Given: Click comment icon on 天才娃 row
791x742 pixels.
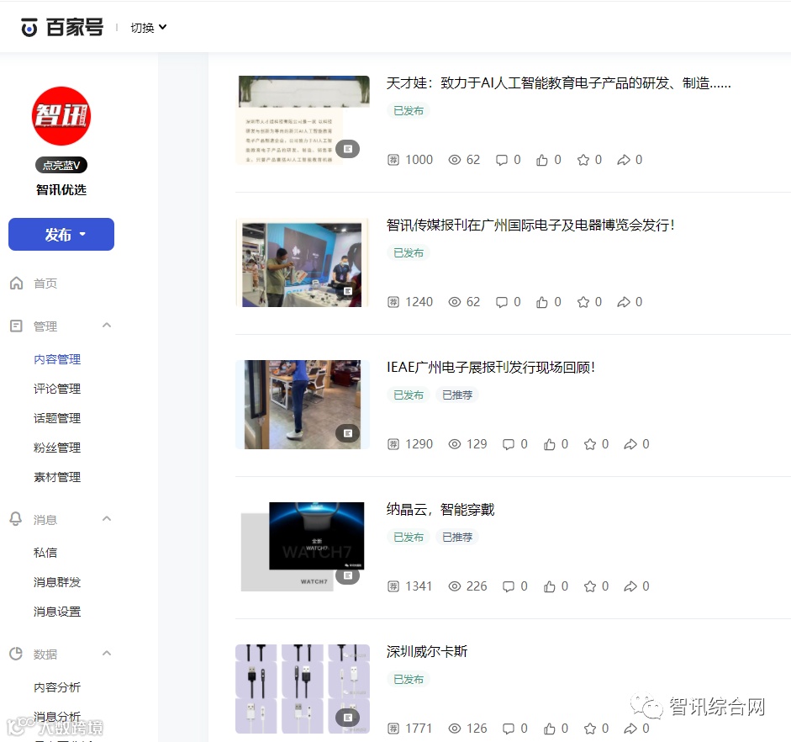Looking at the screenshot, I should click(x=502, y=160).
